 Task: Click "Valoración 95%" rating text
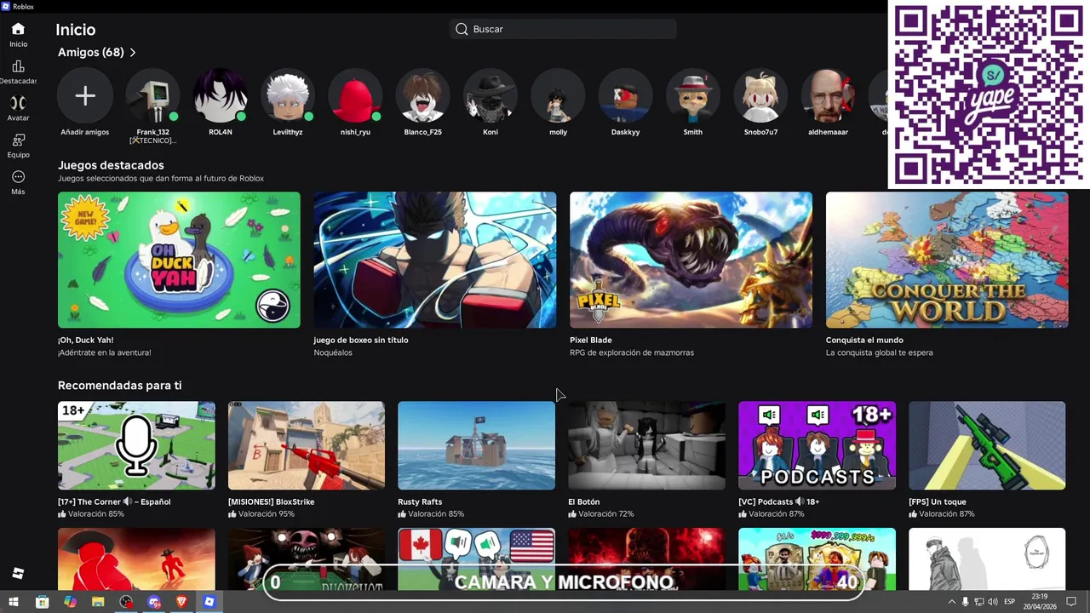[266, 514]
